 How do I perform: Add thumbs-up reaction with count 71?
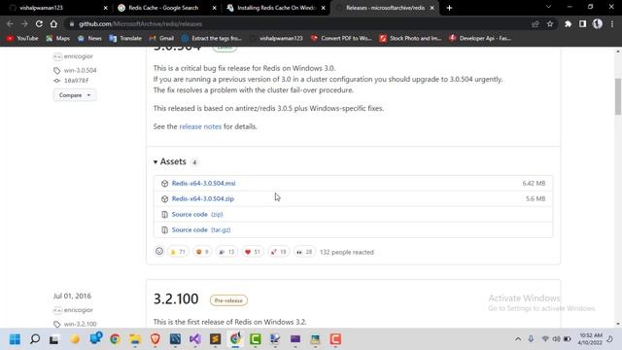(x=178, y=252)
